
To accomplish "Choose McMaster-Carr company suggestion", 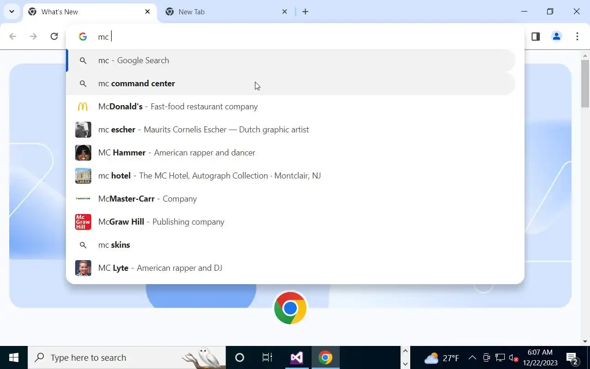I will (x=291, y=199).
